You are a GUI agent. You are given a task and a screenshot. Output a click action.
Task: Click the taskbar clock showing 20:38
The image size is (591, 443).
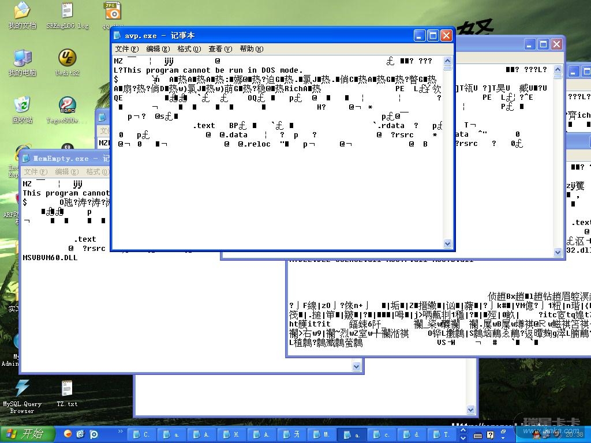point(574,435)
